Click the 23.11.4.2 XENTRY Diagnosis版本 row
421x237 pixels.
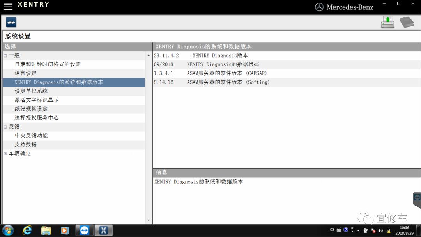click(x=287, y=56)
